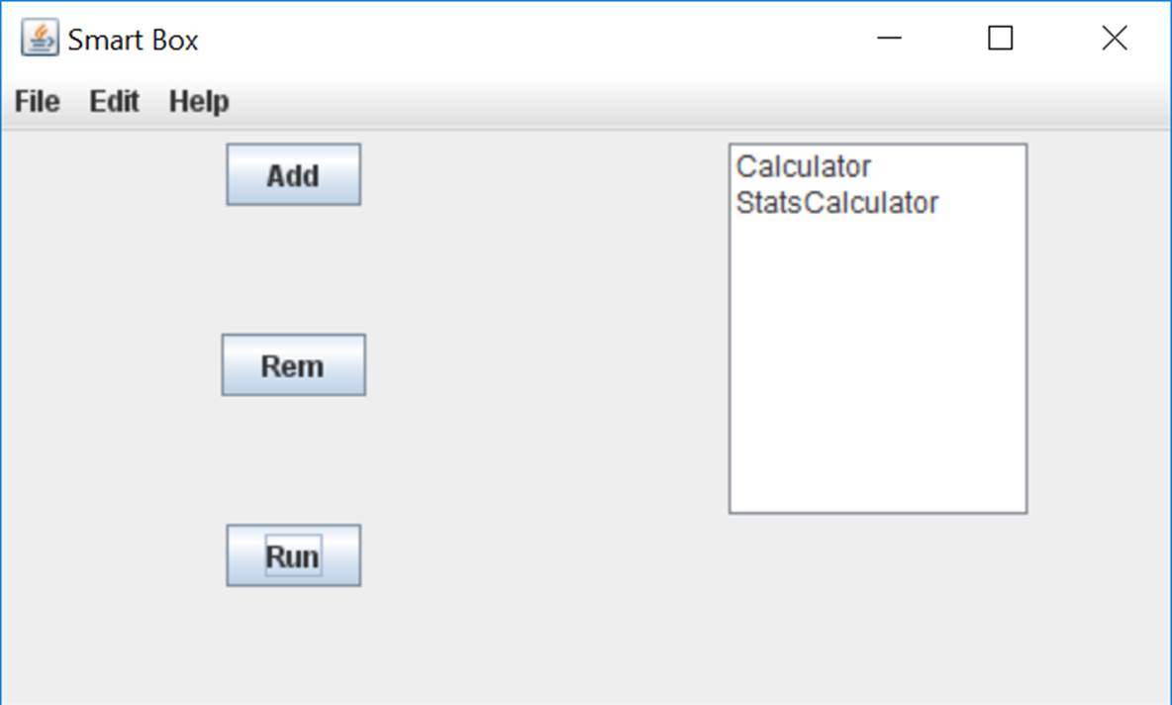Click the Smart Box title text
Viewport: 1172px width, 705px height.
click(133, 39)
